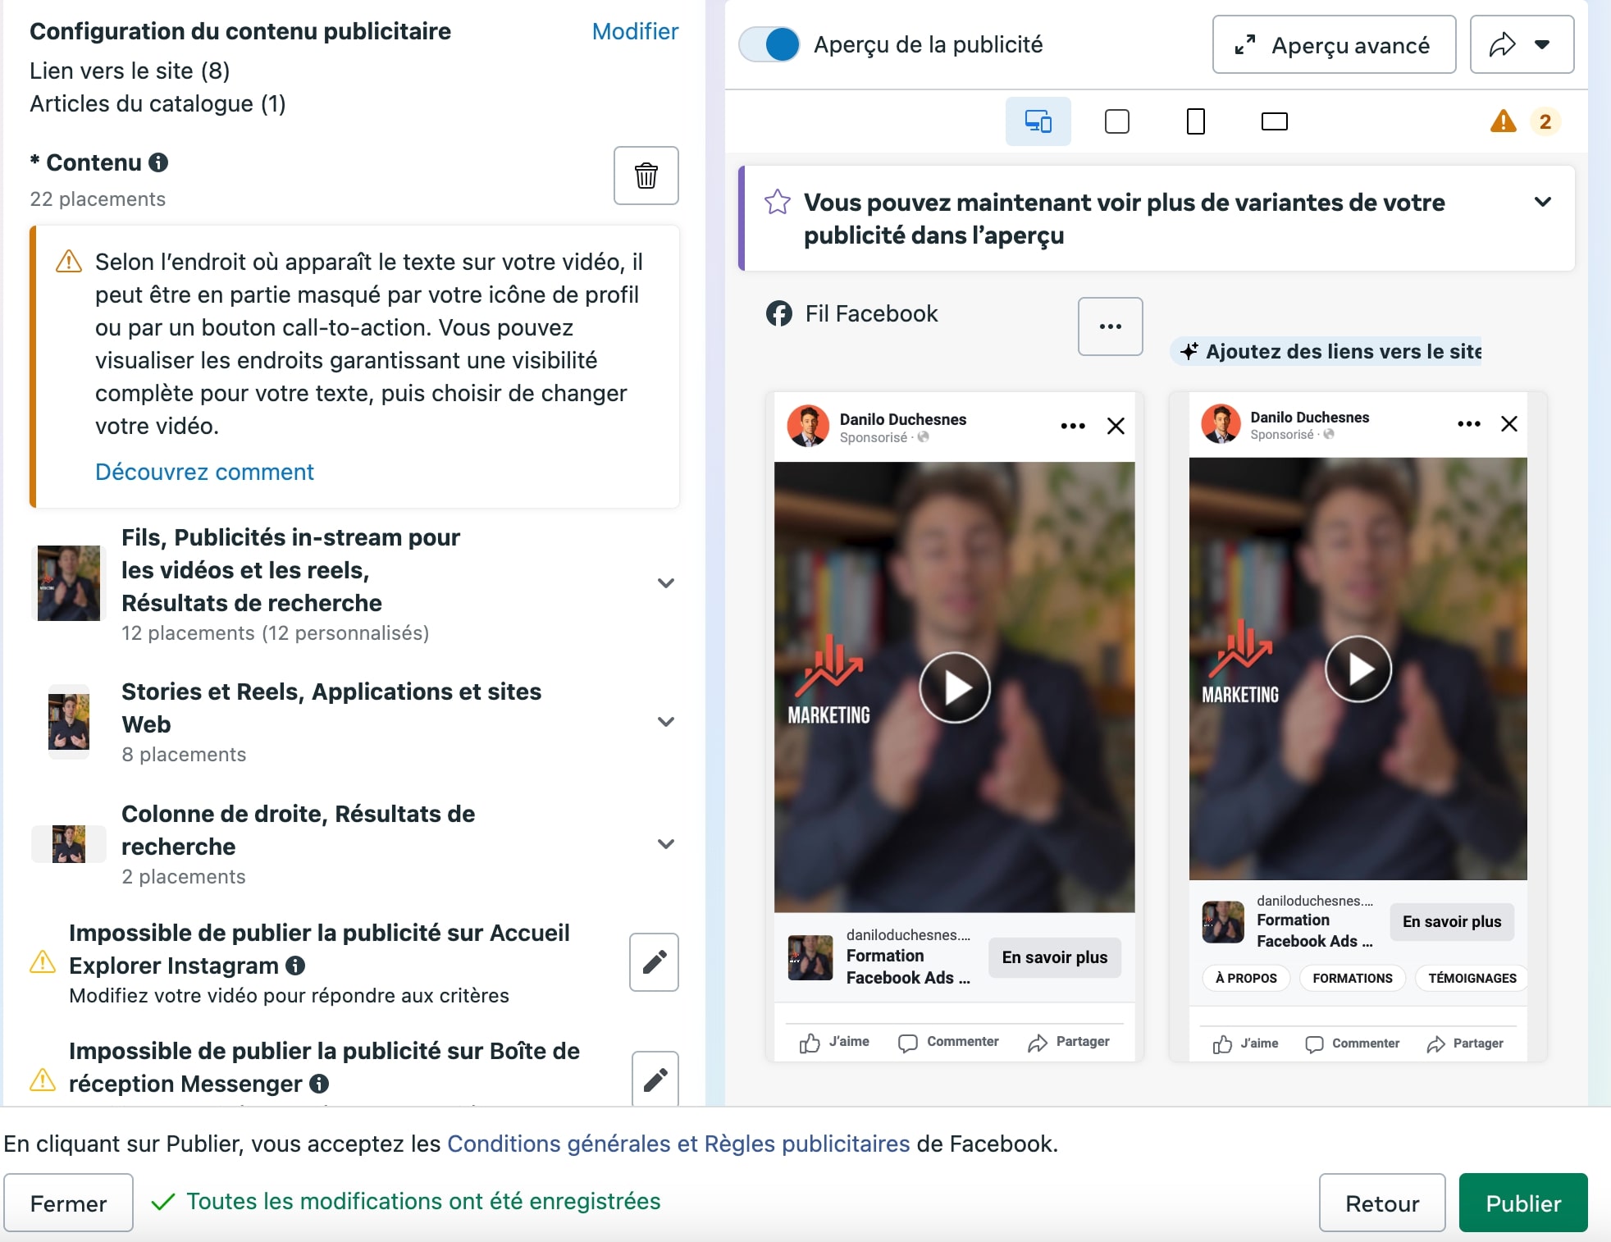The width and height of the screenshot is (1611, 1242).
Task: Click En savoir plus on right preview
Action: (1452, 921)
